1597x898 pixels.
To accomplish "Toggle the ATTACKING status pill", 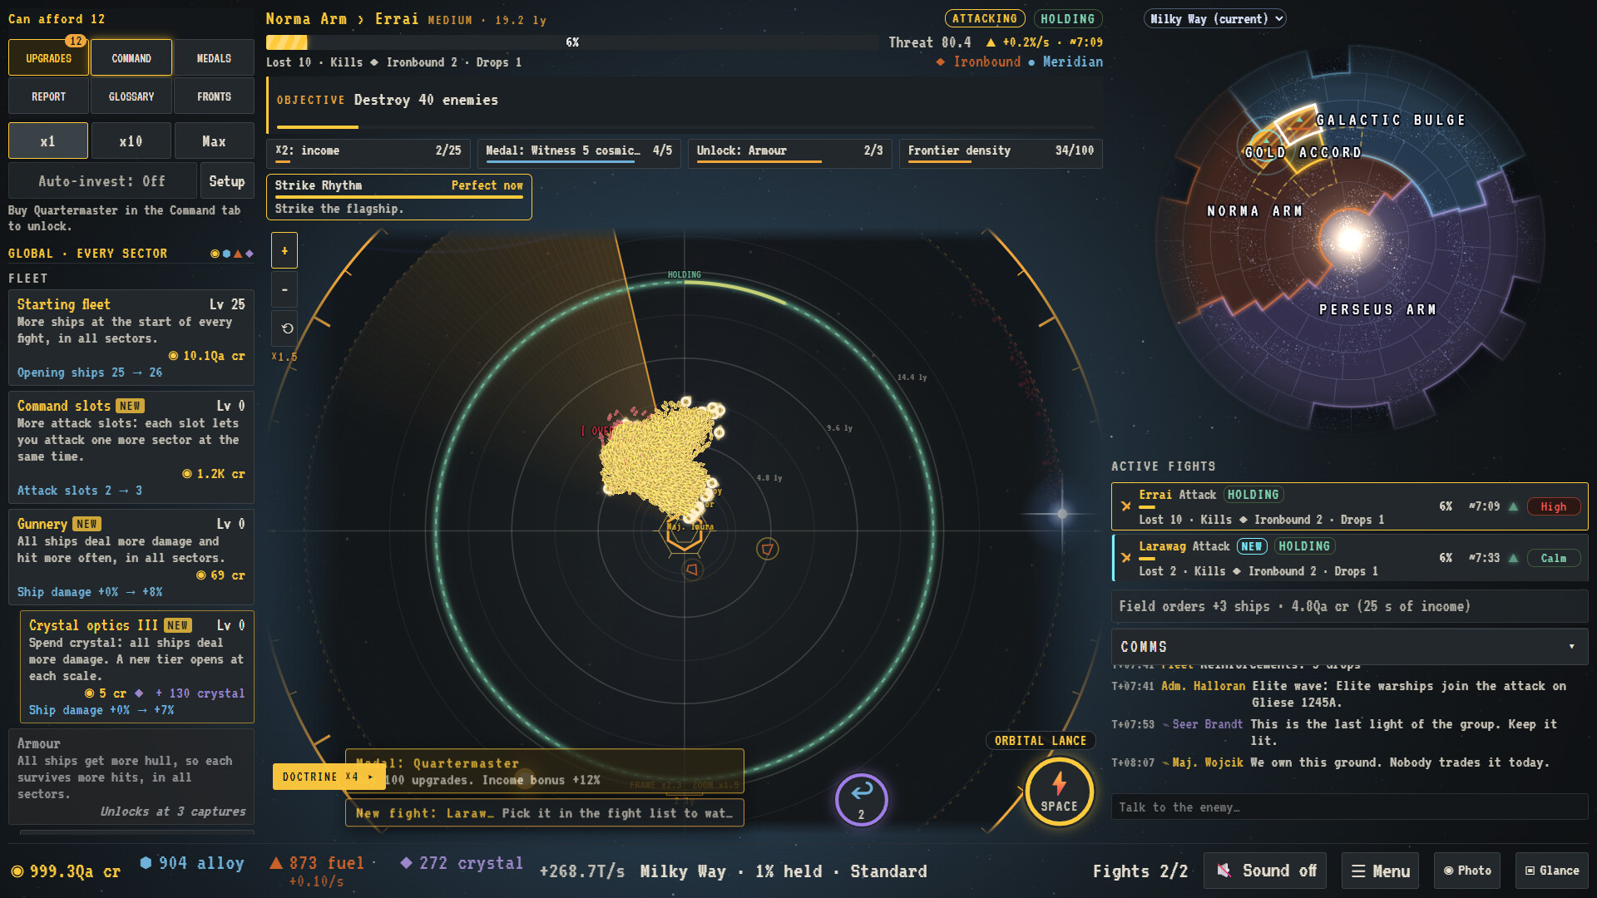I will click(x=985, y=18).
